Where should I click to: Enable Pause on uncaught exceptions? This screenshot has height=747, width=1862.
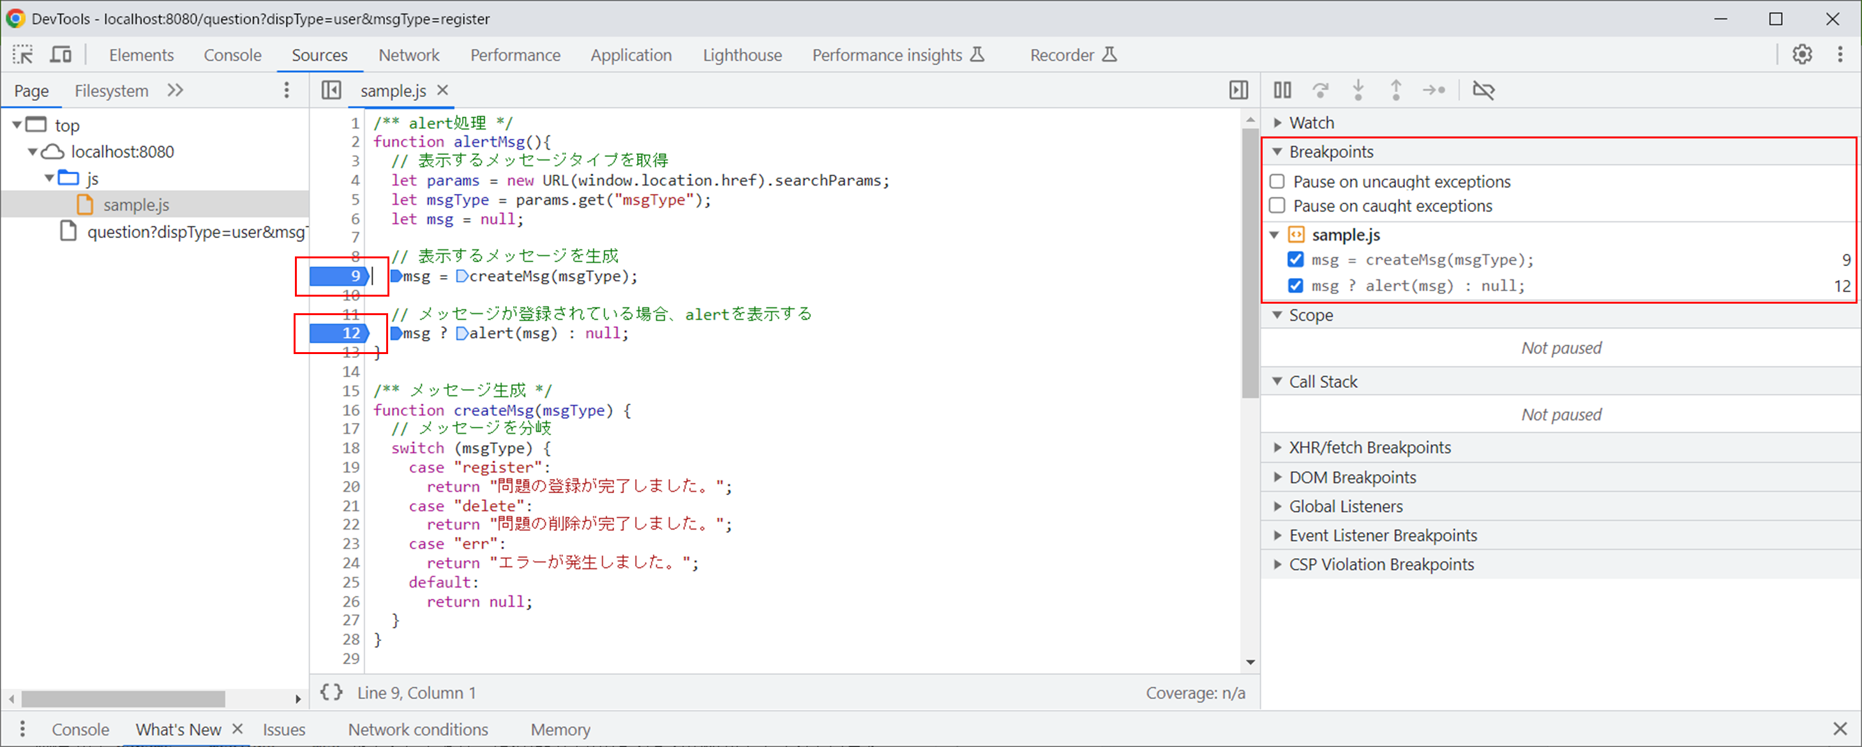(1277, 181)
